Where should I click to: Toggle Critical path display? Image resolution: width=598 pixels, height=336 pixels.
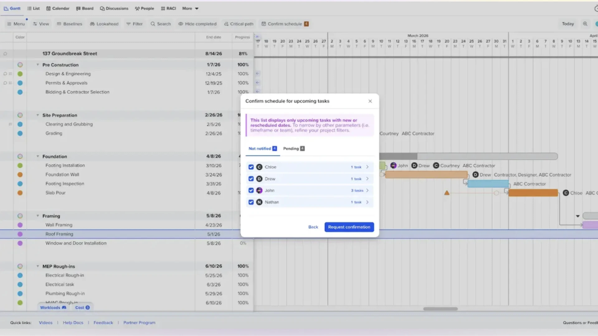tap(238, 24)
